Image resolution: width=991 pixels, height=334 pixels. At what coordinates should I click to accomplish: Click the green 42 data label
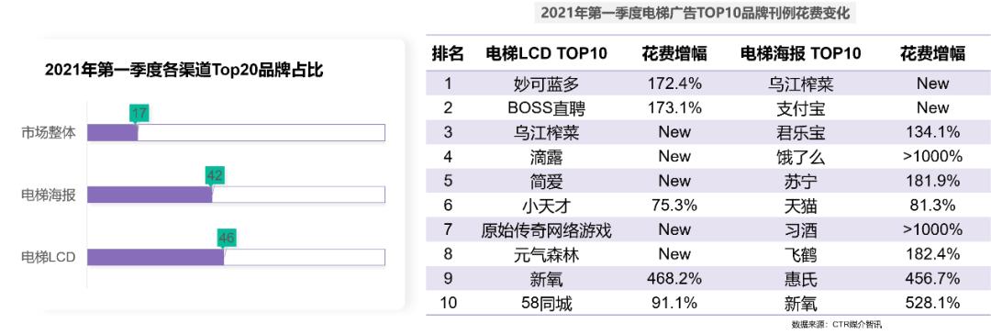coord(215,175)
